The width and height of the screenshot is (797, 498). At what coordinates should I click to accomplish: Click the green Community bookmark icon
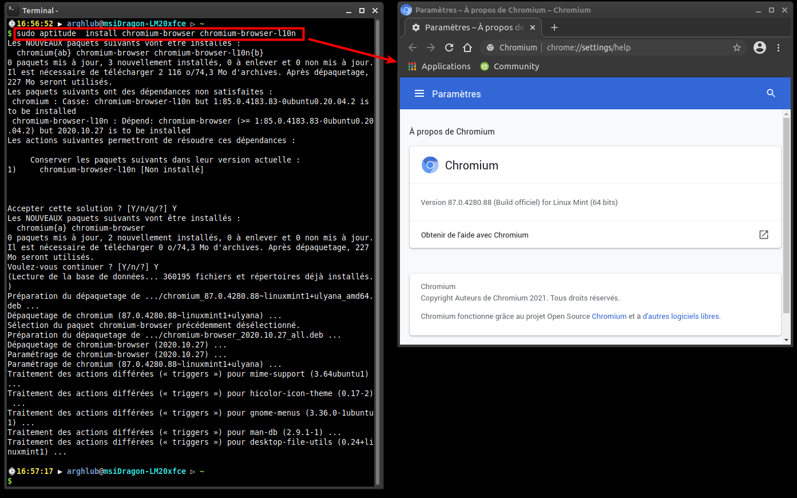(x=485, y=66)
